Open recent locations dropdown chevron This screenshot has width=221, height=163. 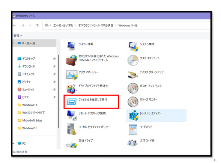click(x=30, y=26)
